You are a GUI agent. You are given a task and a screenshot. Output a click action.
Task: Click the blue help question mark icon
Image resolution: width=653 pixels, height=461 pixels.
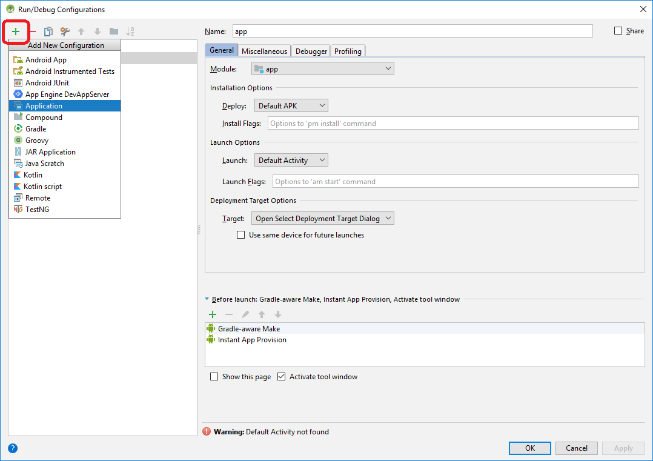13,448
